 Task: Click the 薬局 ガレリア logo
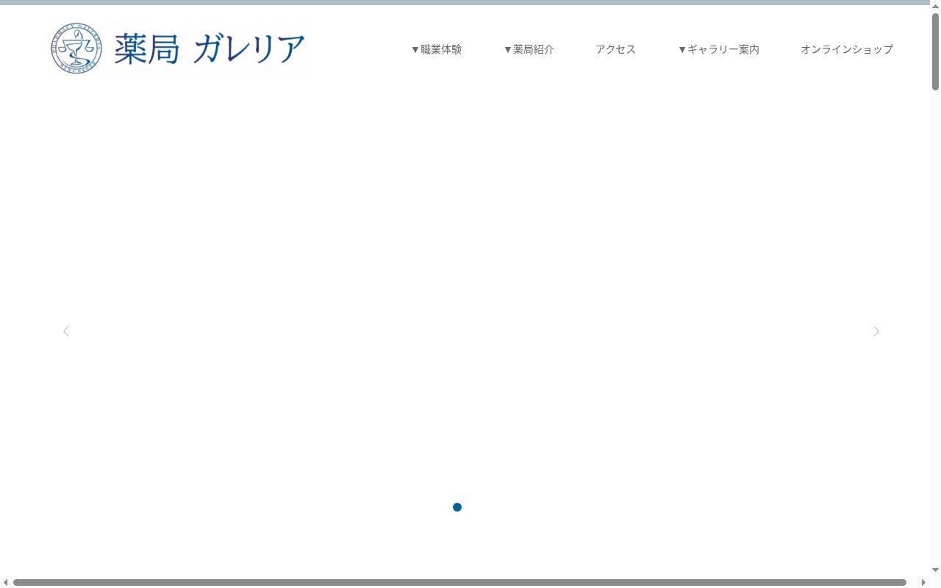180,49
